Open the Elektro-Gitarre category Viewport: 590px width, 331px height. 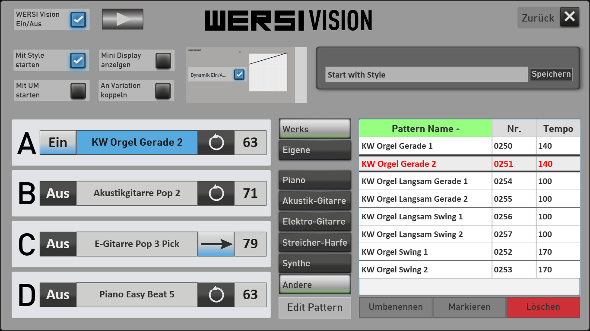tap(315, 222)
